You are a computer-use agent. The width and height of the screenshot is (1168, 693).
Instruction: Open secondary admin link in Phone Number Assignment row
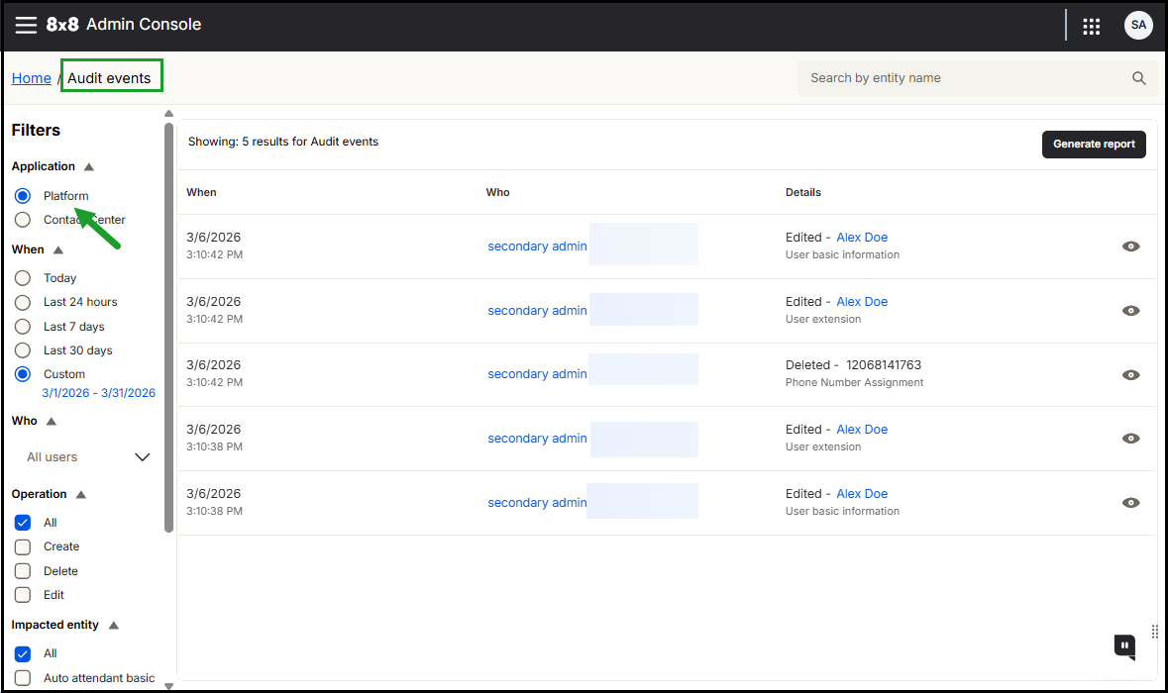coord(537,374)
